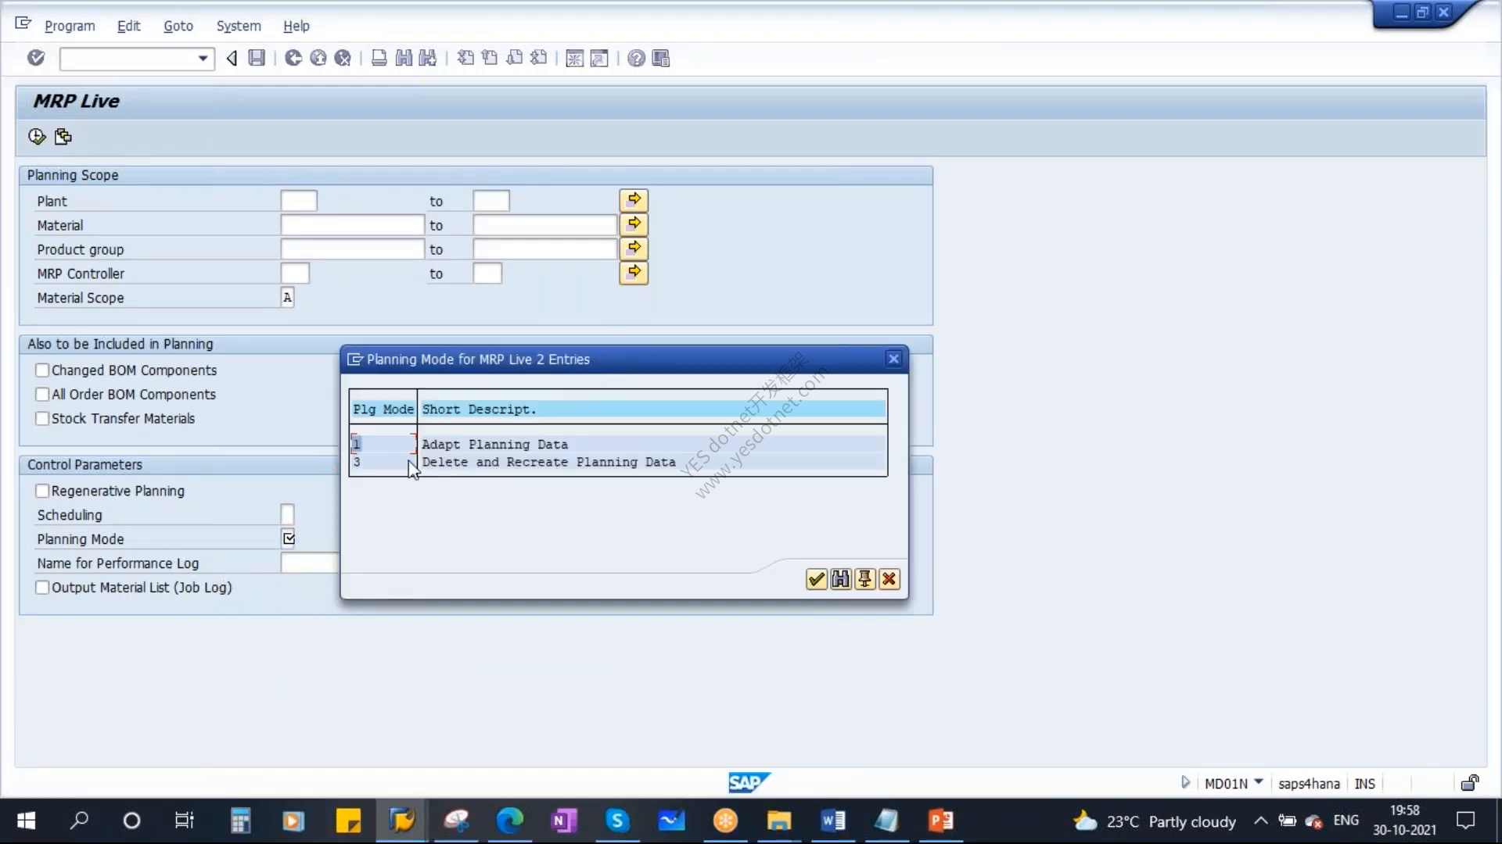Click the red Cancel icon in toolbar
This screenshot has height=844, width=1502.
[343, 58]
